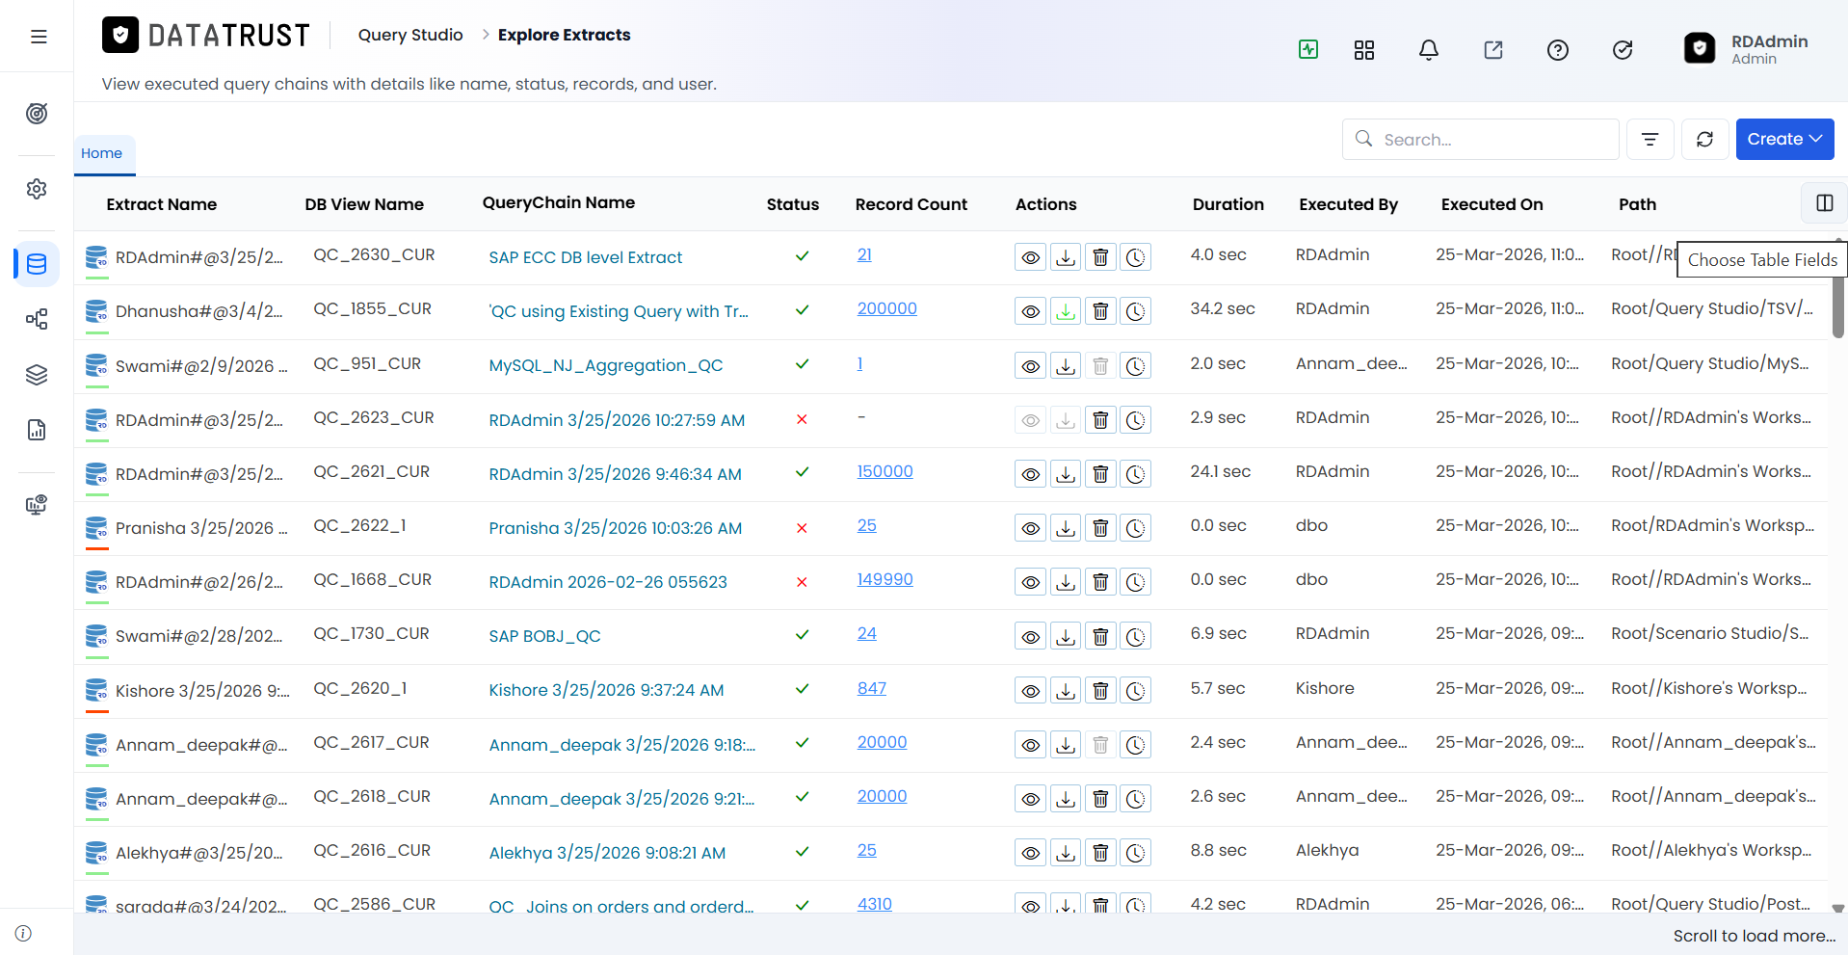Select the Home tab
The width and height of the screenshot is (1848, 955).
102,153
